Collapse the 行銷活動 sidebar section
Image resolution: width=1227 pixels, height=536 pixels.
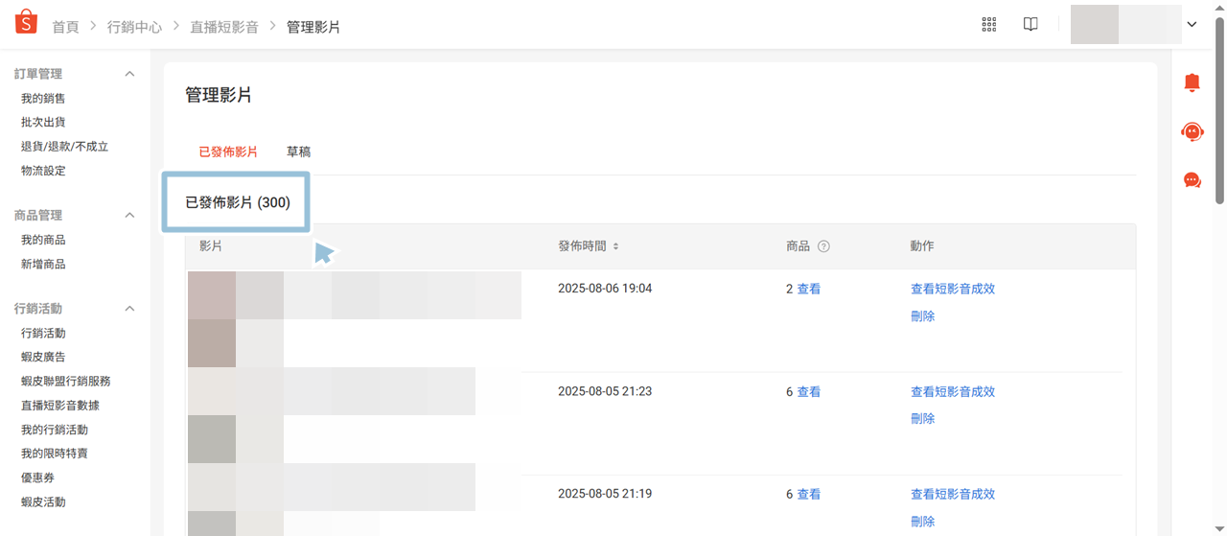(x=130, y=309)
